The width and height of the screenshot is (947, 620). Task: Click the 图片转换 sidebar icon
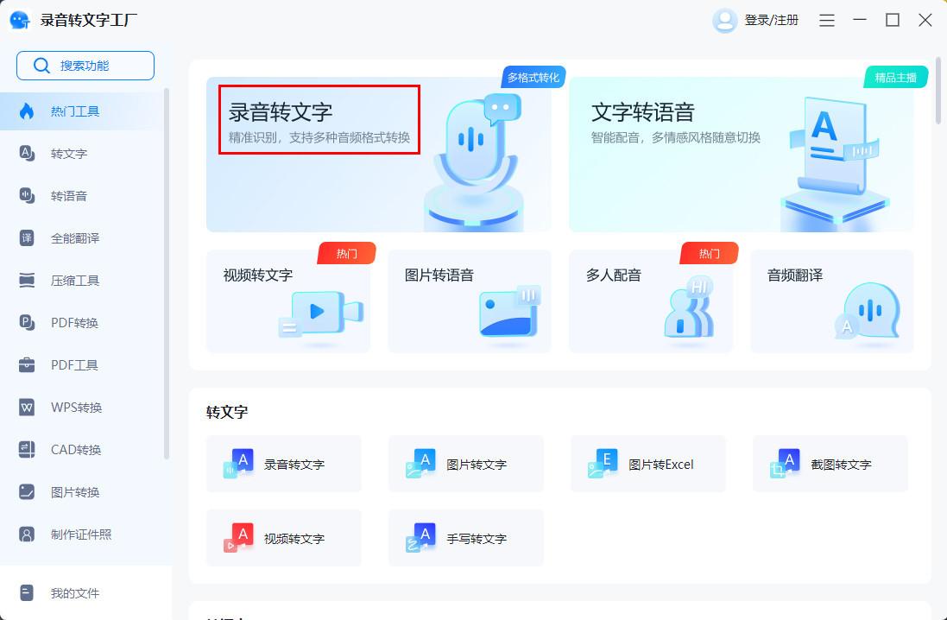point(27,492)
